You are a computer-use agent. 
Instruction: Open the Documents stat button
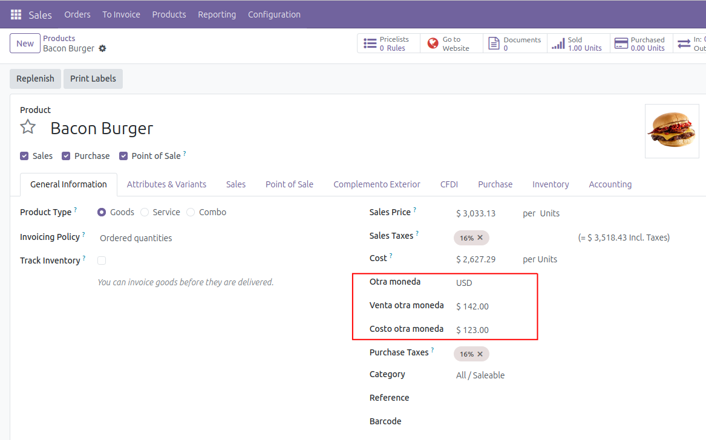click(515, 44)
